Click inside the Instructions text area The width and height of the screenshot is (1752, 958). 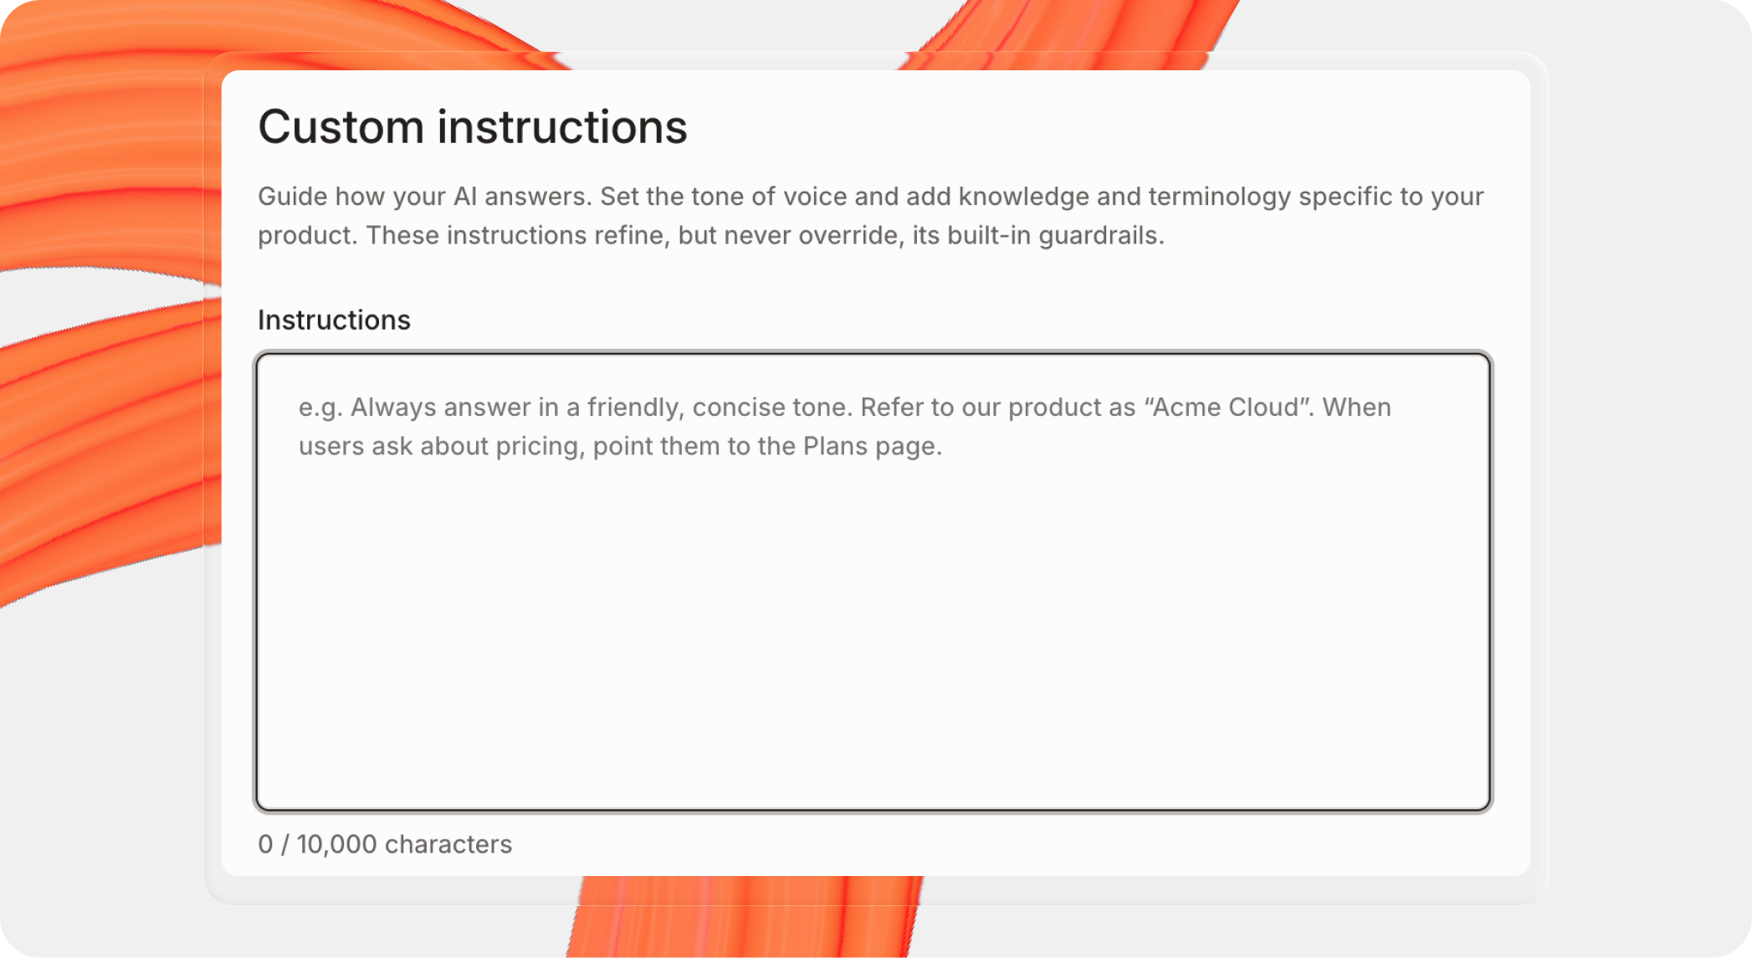coord(873,581)
